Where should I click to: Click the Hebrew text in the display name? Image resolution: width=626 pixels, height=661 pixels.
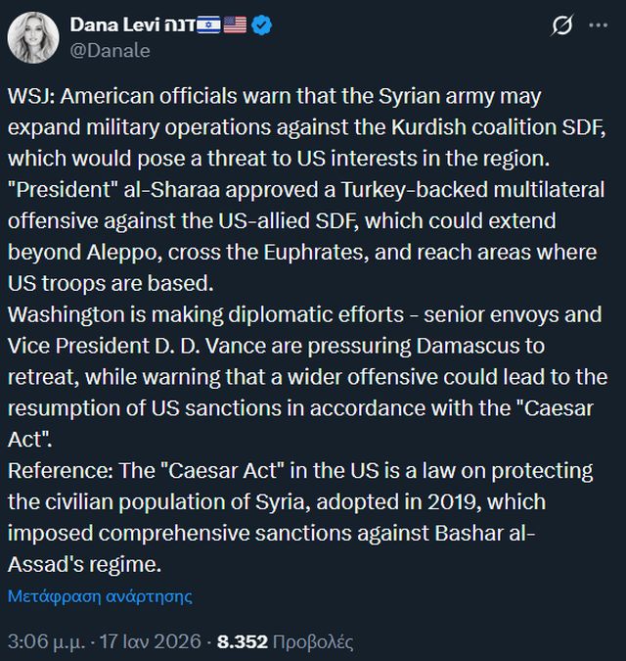pos(175,25)
